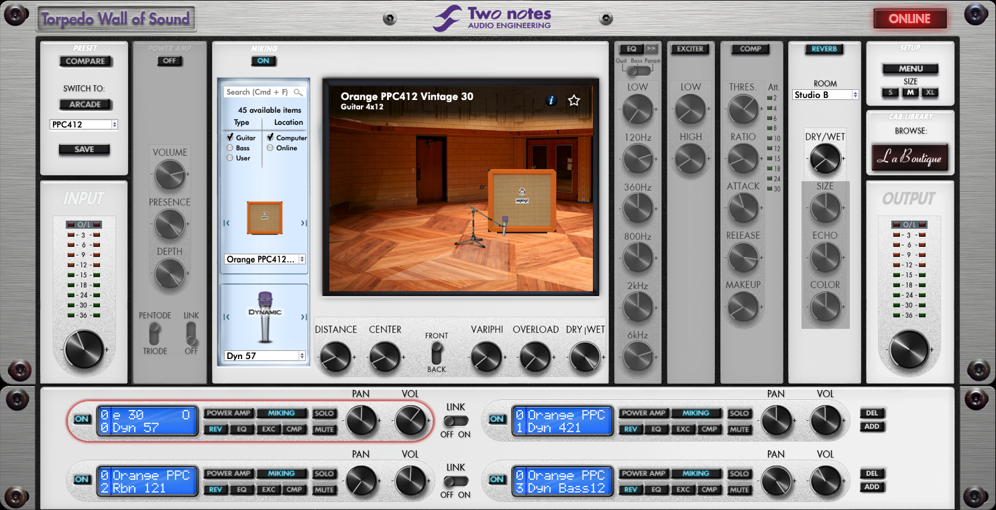Select the Online location radio button

point(270,148)
